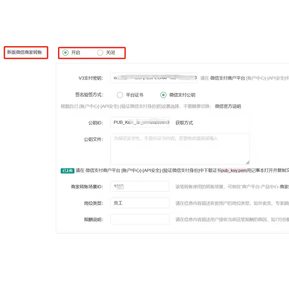Click the 岗位类型 label text
The image size is (289, 289).
pyautogui.click(x=94, y=203)
